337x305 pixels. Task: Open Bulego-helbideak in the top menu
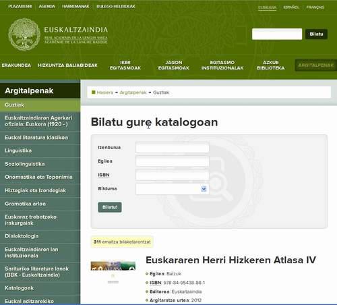[116, 7]
